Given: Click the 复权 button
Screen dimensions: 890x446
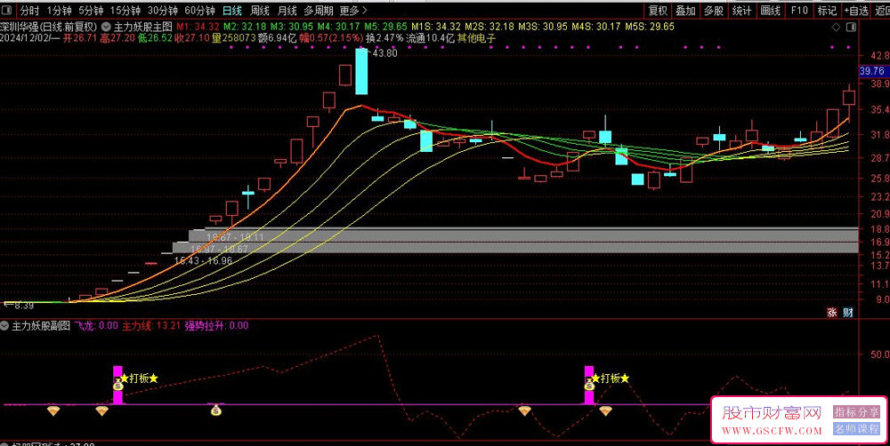Looking at the screenshot, I should pyautogui.click(x=658, y=10).
